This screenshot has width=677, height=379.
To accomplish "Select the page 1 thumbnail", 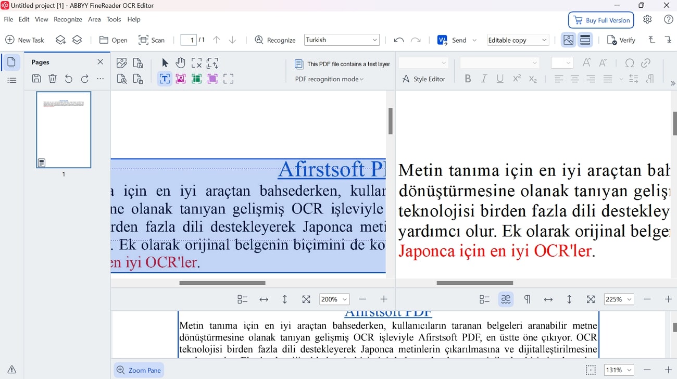I will (64, 130).
